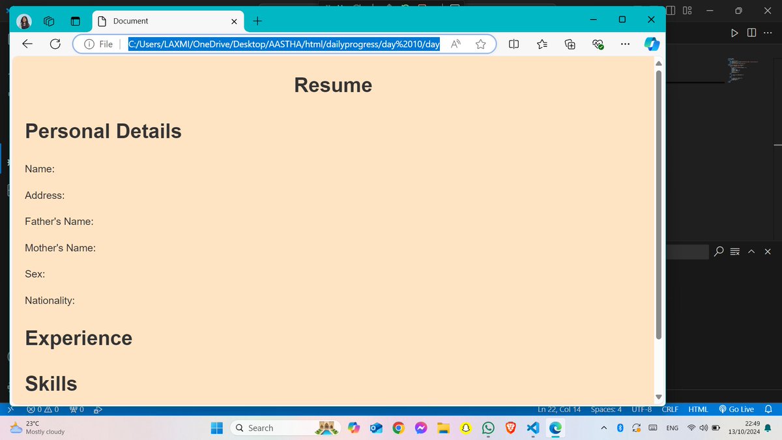The height and width of the screenshot is (440, 782).
Task: Click the Skills heading
Action: 51,383
